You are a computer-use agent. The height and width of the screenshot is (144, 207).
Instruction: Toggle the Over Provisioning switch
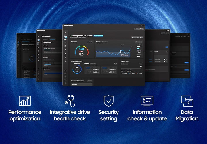click(165, 61)
